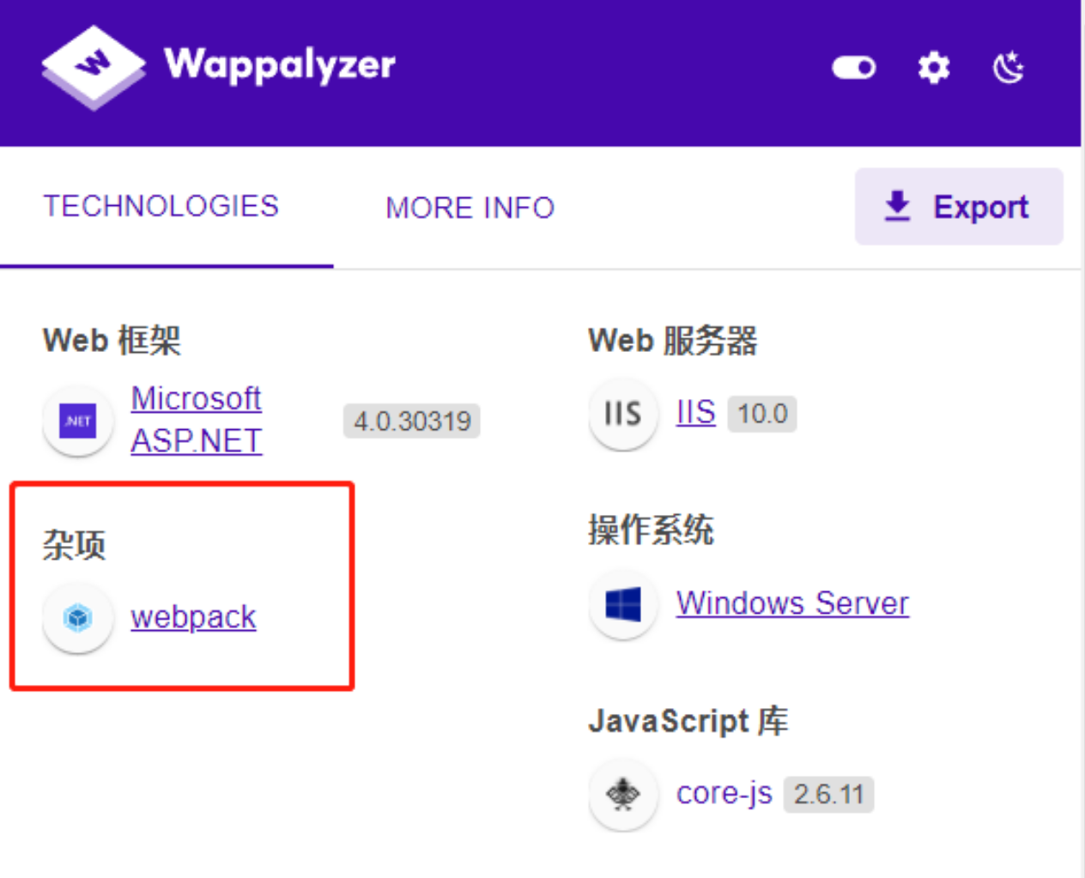Viewport: 1085px width, 878px height.
Task: Open the extension settings gear
Action: coord(932,67)
